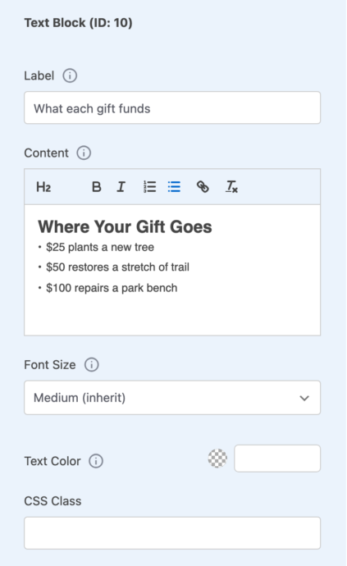Image resolution: width=347 pixels, height=566 pixels.
Task: Show info tooltip for Font Size
Action: click(x=92, y=364)
